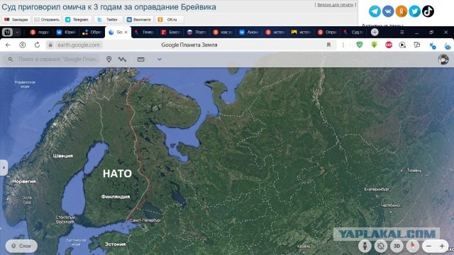The width and height of the screenshot is (454, 255).
Task: Click the tab counter showing 13
Action: 7,32
